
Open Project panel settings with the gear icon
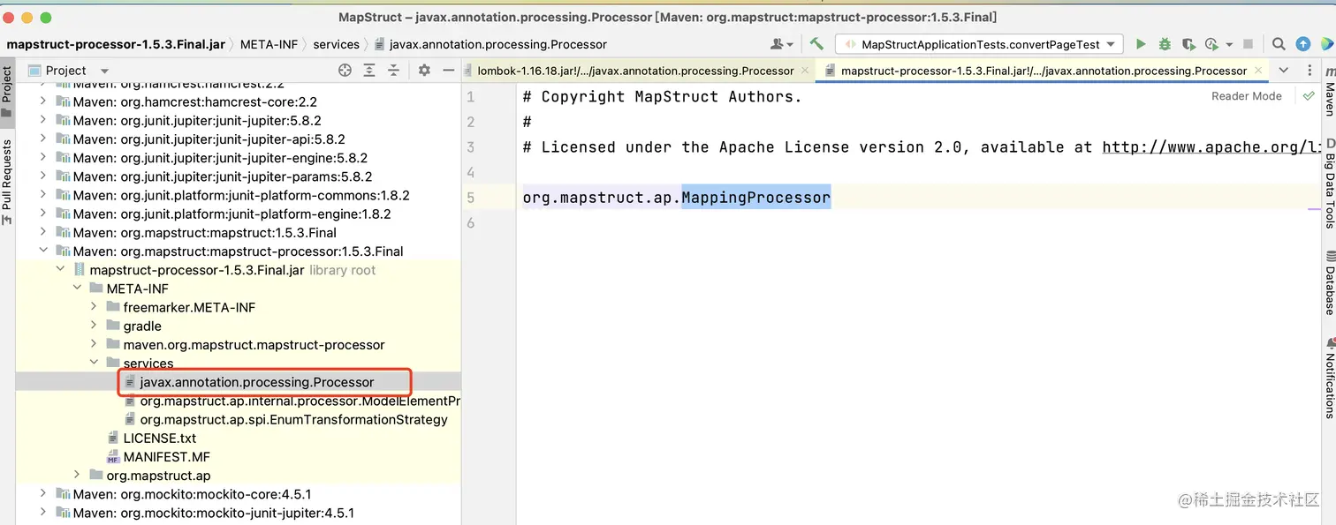tap(424, 71)
